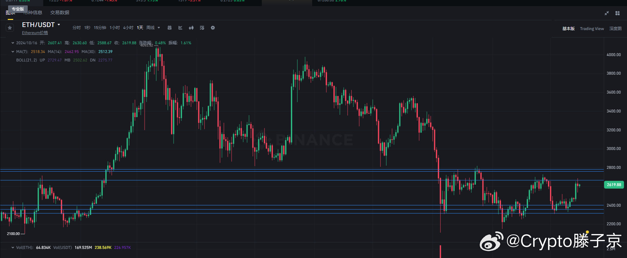627x258 pixels.
Task: Open the technical indicators chart icon
Action: coord(180,28)
